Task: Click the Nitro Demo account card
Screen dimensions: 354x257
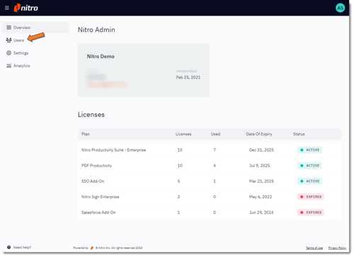Action: (144, 70)
